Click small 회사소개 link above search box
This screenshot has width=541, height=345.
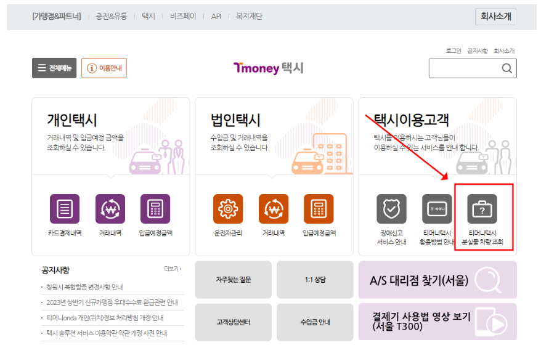(x=504, y=51)
